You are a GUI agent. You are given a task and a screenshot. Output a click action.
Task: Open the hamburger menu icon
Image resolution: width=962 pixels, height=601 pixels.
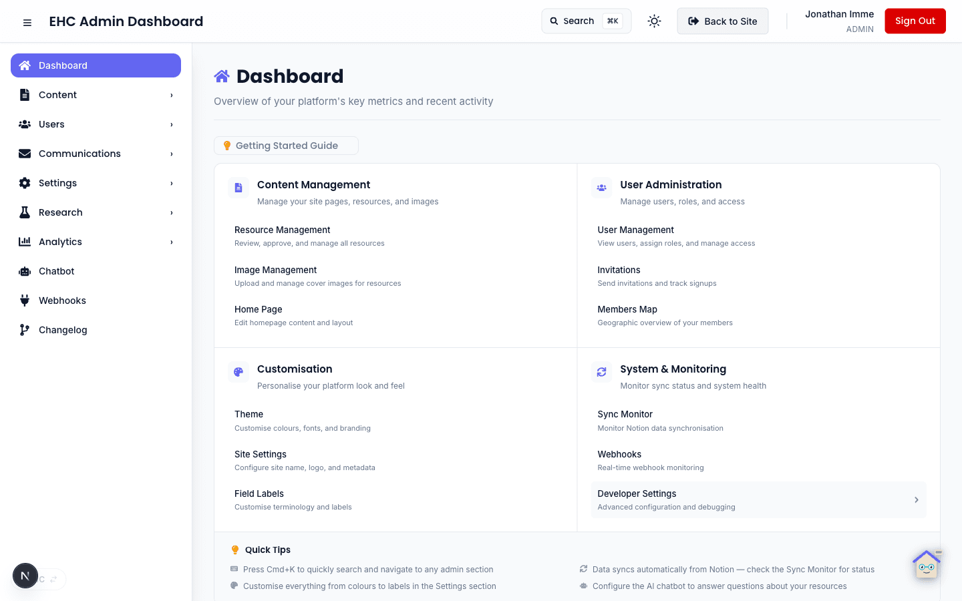pyautogui.click(x=27, y=21)
